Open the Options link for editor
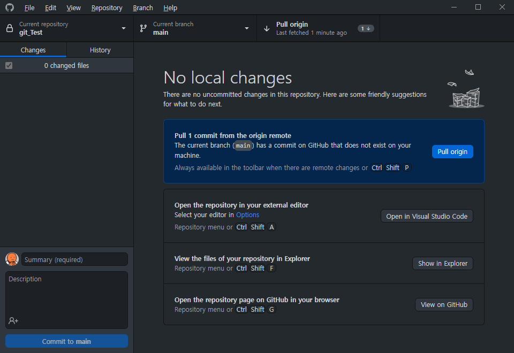The width and height of the screenshot is (514, 353). click(x=247, y=215)
